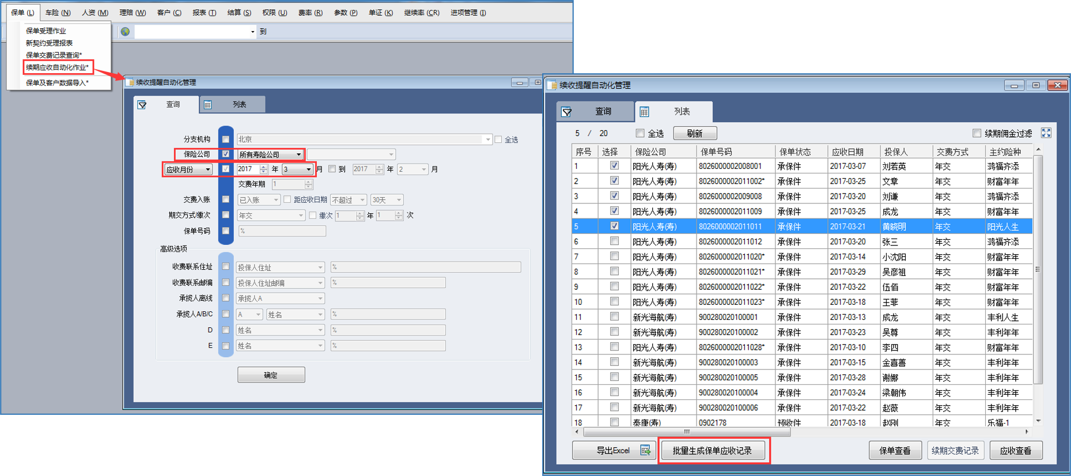1071x476 pixels.
Task: Click filter funnel icon in left window's 查询 tab
Action: [142, 105]
